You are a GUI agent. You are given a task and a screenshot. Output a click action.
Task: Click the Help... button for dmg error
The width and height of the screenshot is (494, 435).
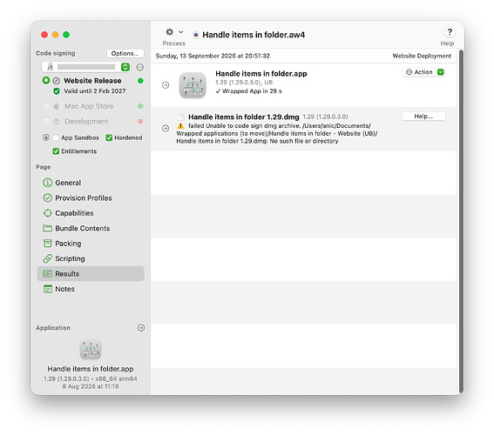tap(423, 117)
